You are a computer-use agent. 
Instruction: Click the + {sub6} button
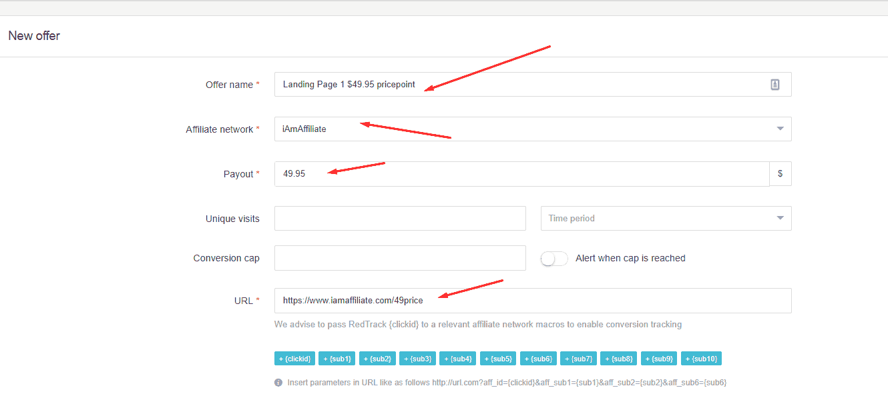click(x=538, y=359)
